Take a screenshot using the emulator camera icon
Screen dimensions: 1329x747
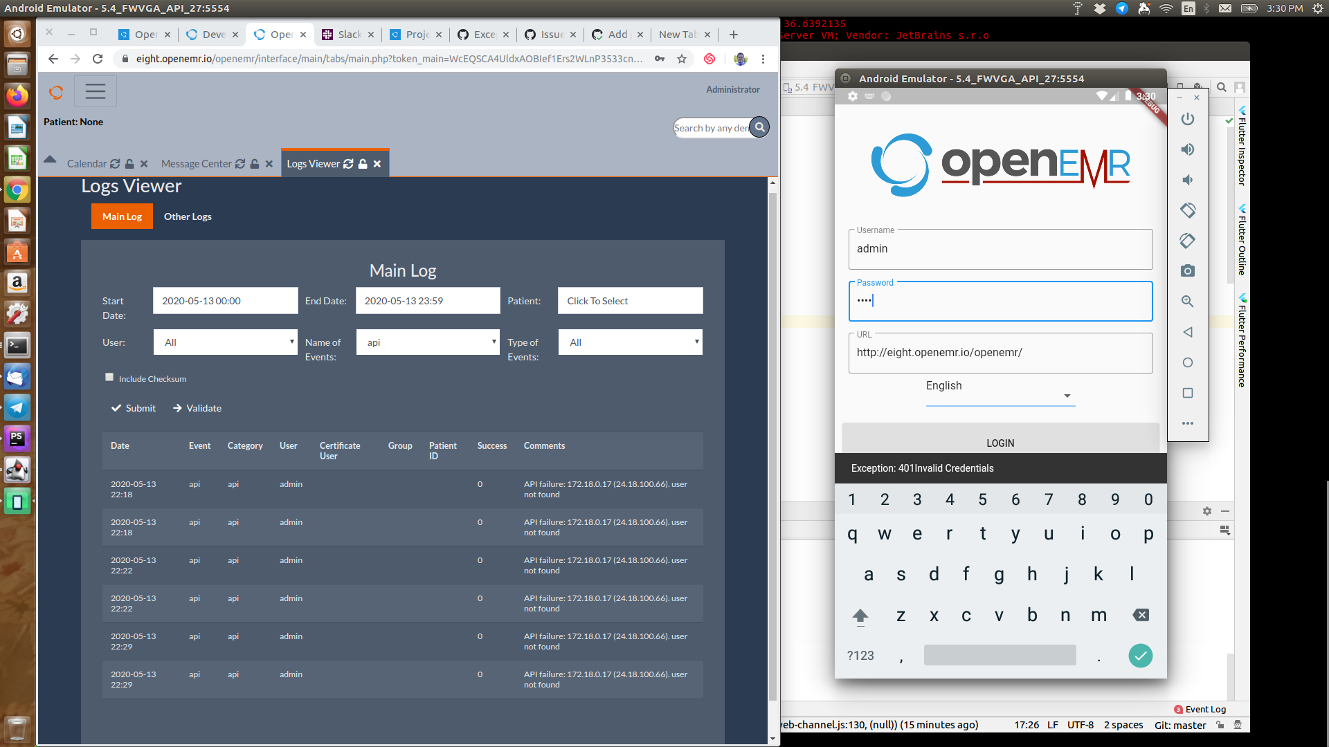(1188, 270)
